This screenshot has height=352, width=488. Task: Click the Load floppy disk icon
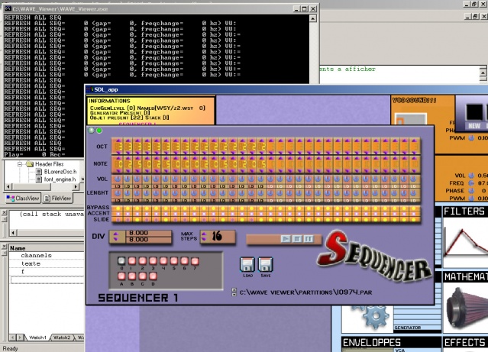(x=247, y=265)
